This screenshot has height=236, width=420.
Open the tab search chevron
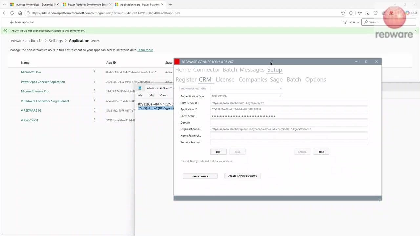click(x=4, y=5)
